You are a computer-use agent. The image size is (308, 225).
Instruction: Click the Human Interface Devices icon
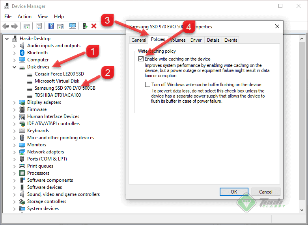(x=22, y=116)
